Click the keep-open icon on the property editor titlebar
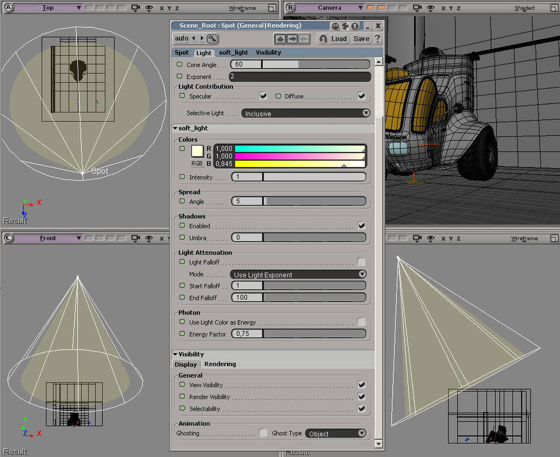 (x=334, y=25)
